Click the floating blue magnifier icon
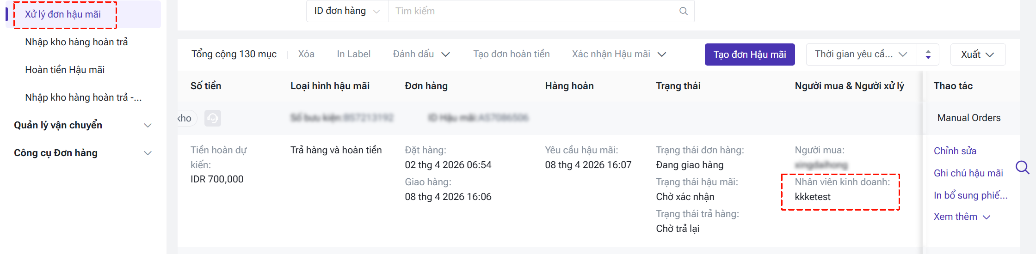The height and width of the screenshot is (254, 1036). [1022, 167]
